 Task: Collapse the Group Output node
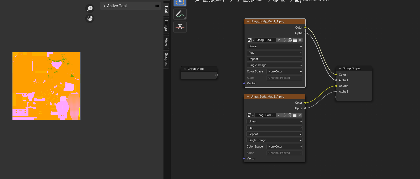(340, 68)
